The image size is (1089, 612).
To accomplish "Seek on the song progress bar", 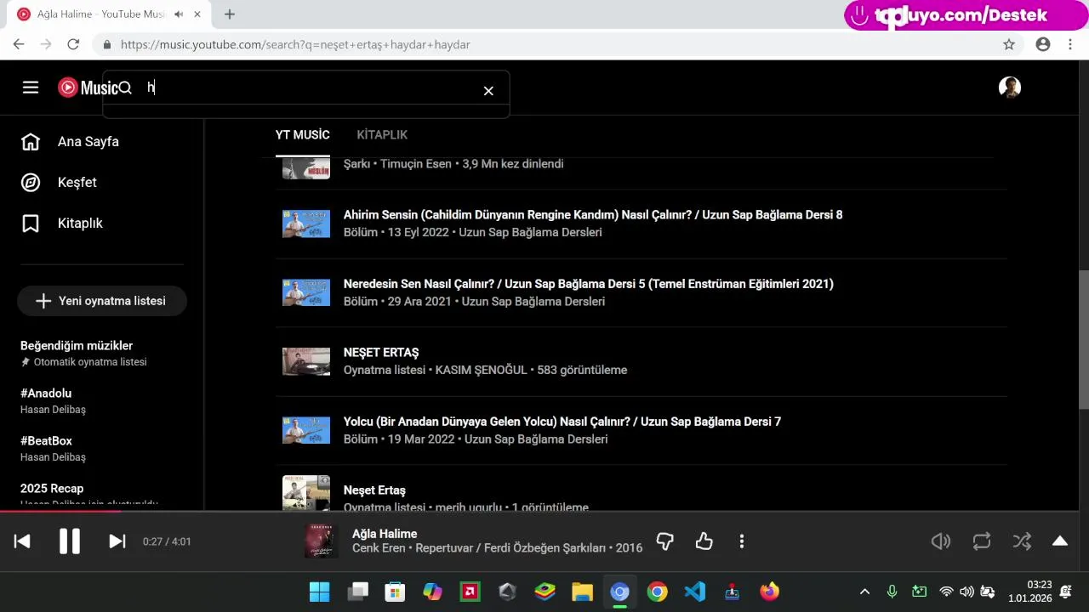I will click(x=544, y=511).
